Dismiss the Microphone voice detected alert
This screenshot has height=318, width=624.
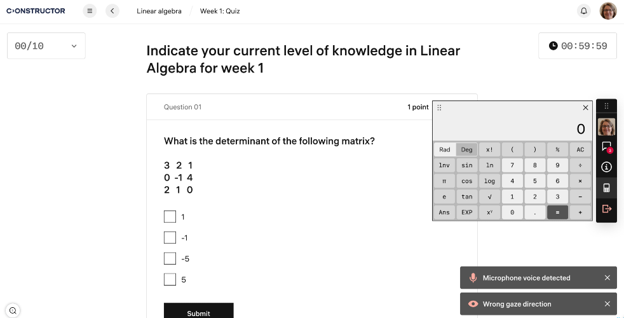tap(607, 278)
